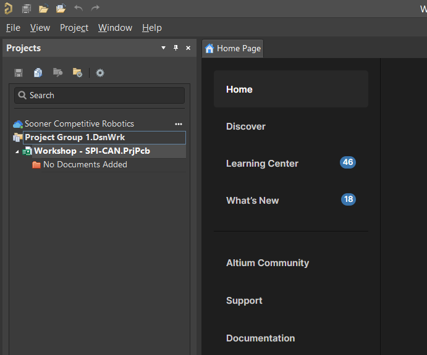Click the Undo arrow icon
Viewport: 427px width, 355px height.
click(78, 9)
